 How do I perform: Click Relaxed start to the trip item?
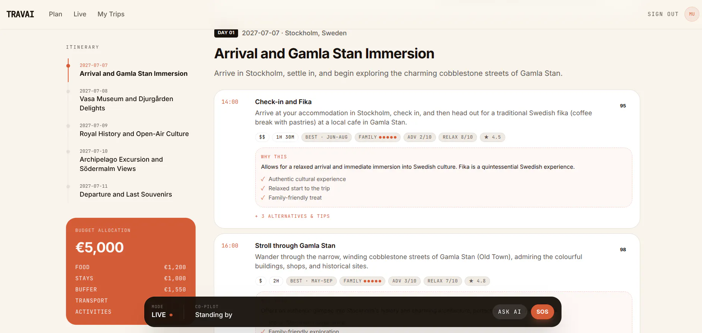point(295,188)
